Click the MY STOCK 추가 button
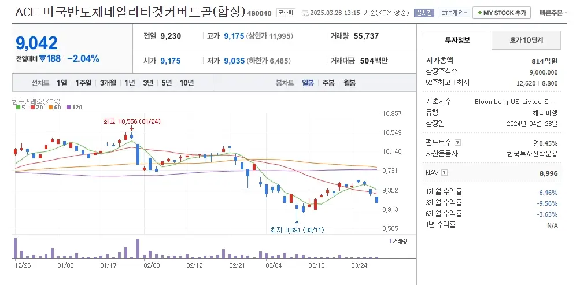 point(502,13)
